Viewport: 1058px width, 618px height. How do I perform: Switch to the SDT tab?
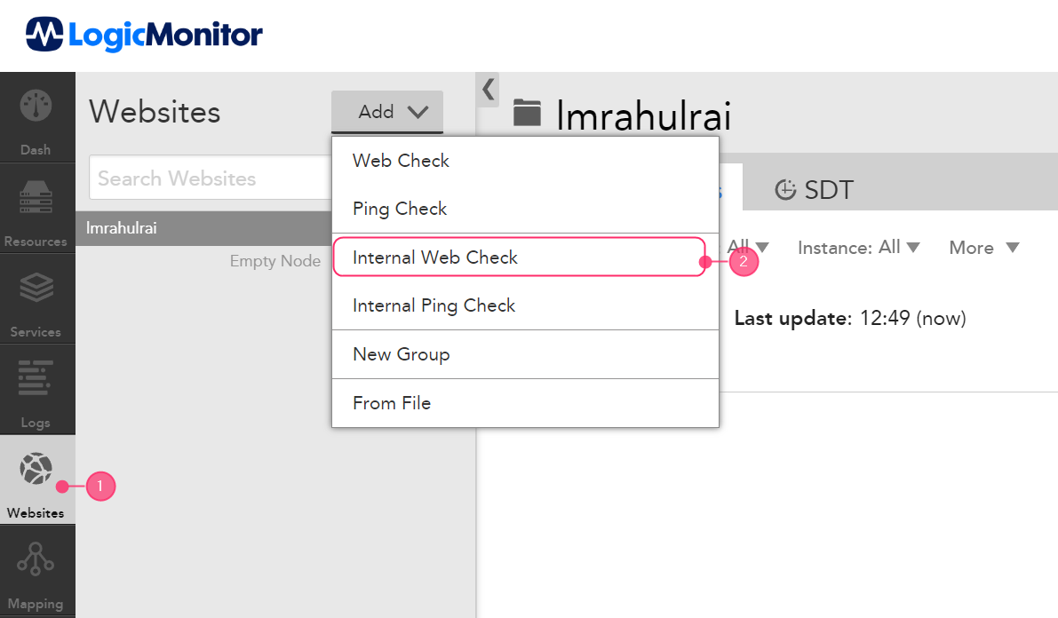(x=814, y=190)
